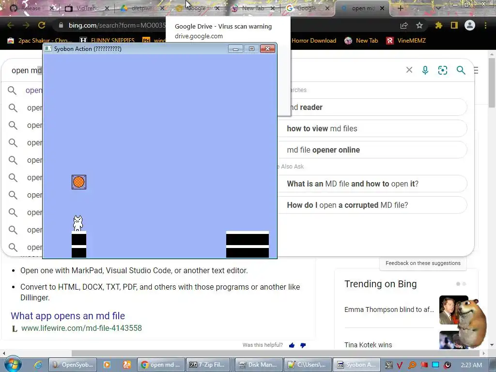Submit search with the magnifier icon
Image resolution: width=496 pixels, height=372 pixels.
click(x=461, y=70)
